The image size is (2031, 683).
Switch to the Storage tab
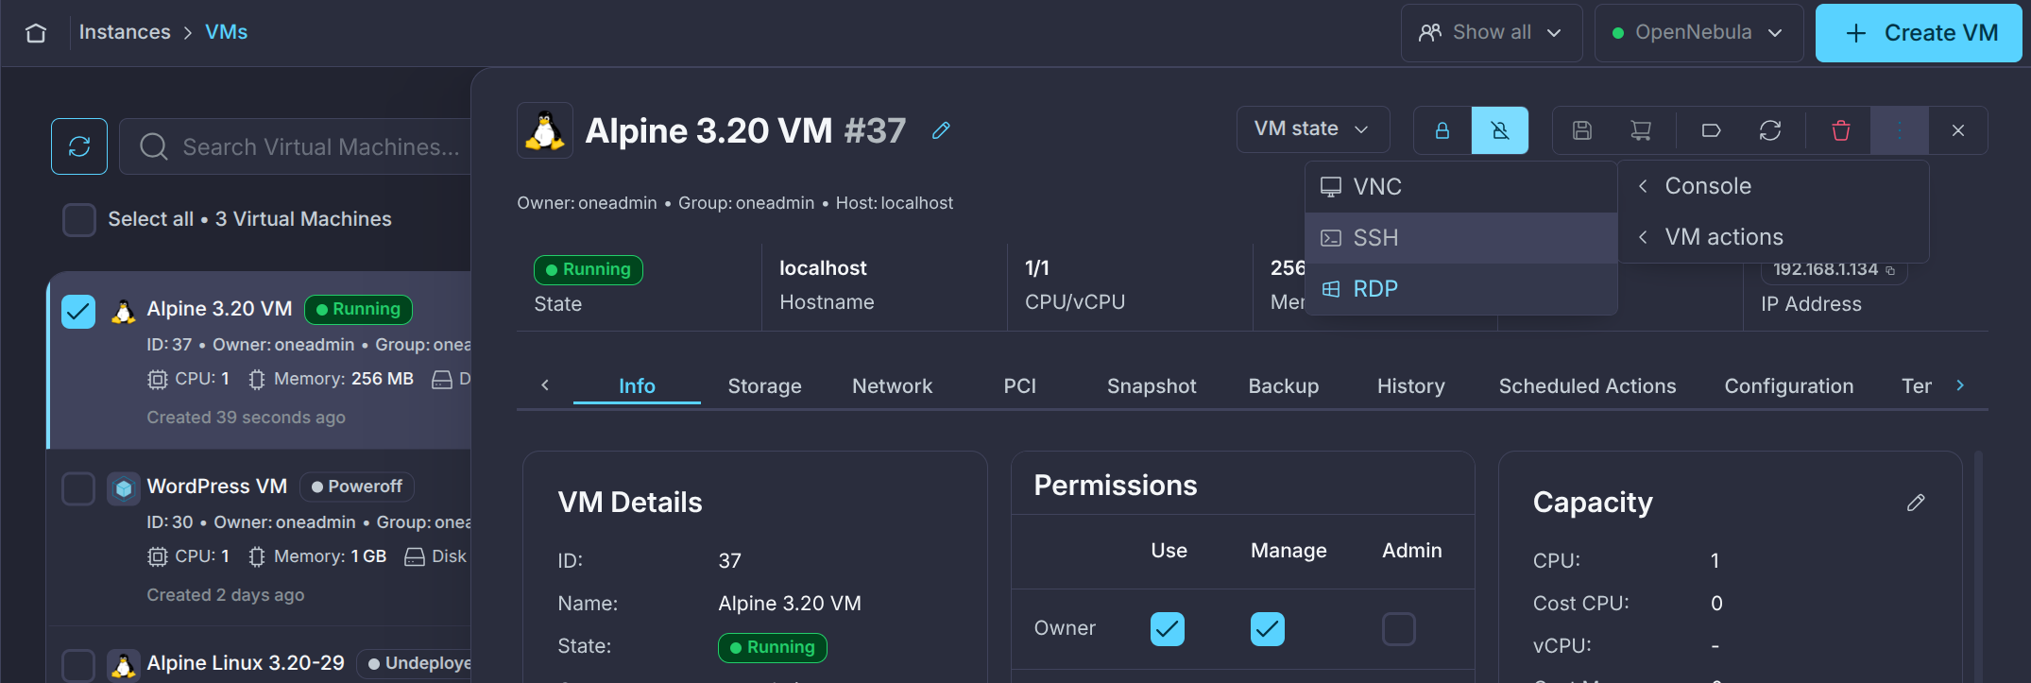click(x=764, y=386)
